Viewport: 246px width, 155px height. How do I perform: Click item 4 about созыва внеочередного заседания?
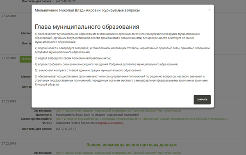point(106,64)
